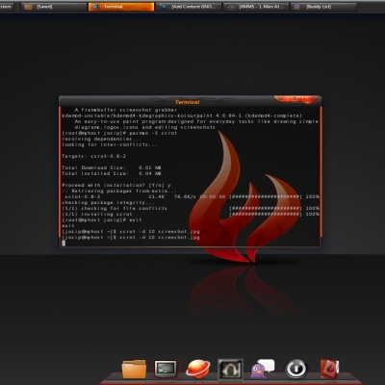Launch Pidgin purple bird messenger icon

coord(263,370)
